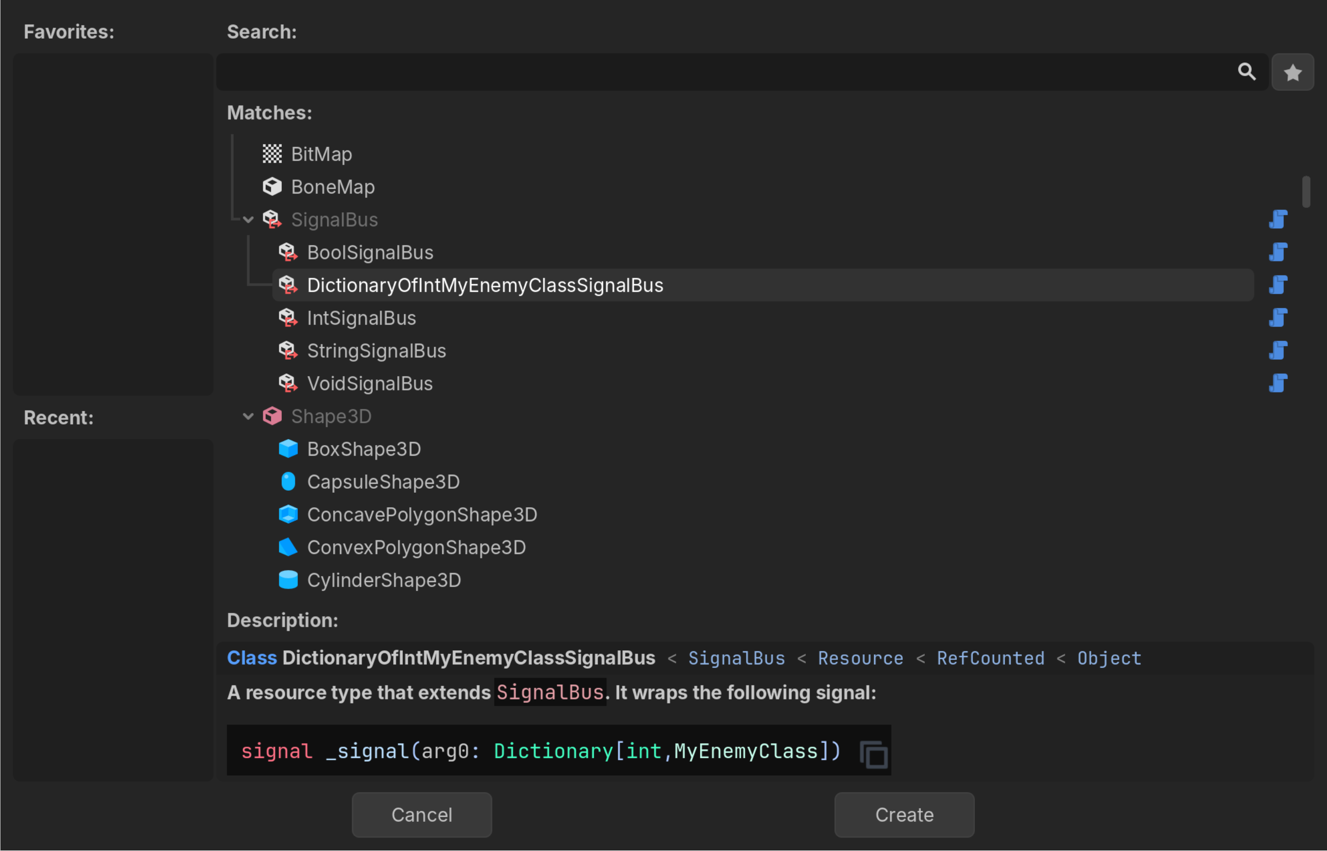
Task: Select the ConvexPolygonShape3D resource type
Action: click(417, 547)
